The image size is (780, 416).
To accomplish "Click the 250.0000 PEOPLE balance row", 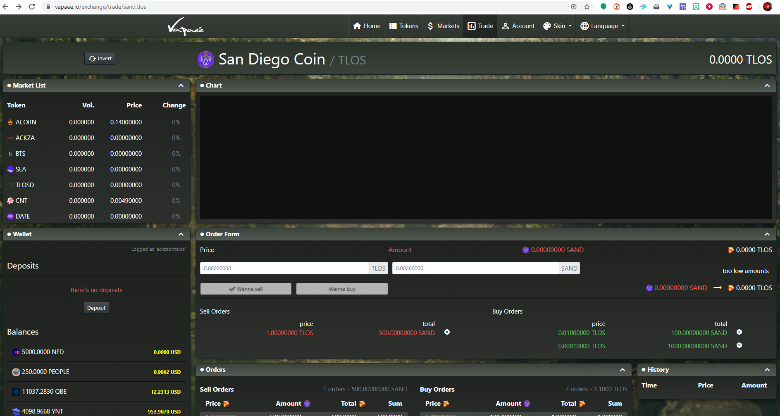I will [x=96, y=372].
